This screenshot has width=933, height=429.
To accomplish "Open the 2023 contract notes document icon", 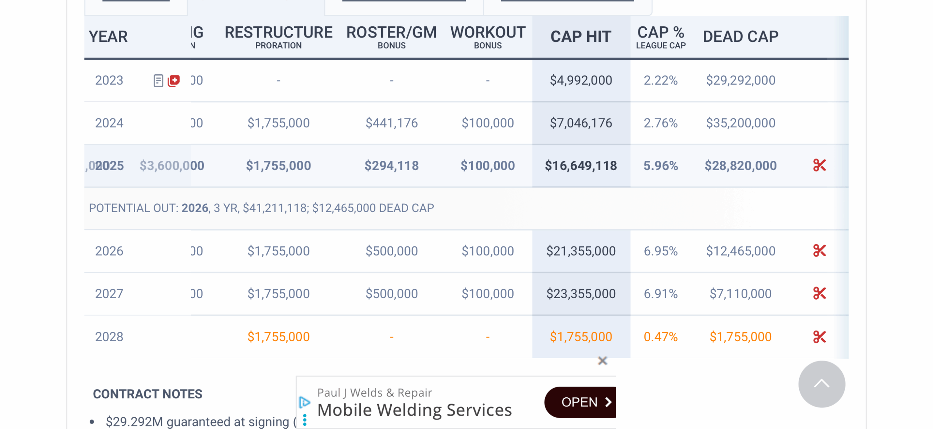I will [x=158, y=81].
